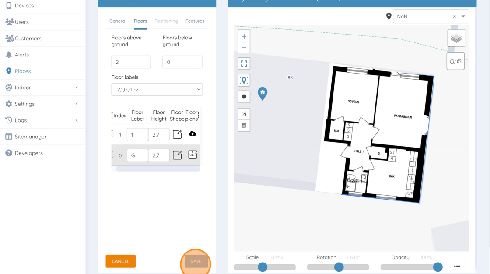Switch to the Positioning tab
Viewport: 490px width, 274px height.
pyautogui.click(x=166, y=21)
